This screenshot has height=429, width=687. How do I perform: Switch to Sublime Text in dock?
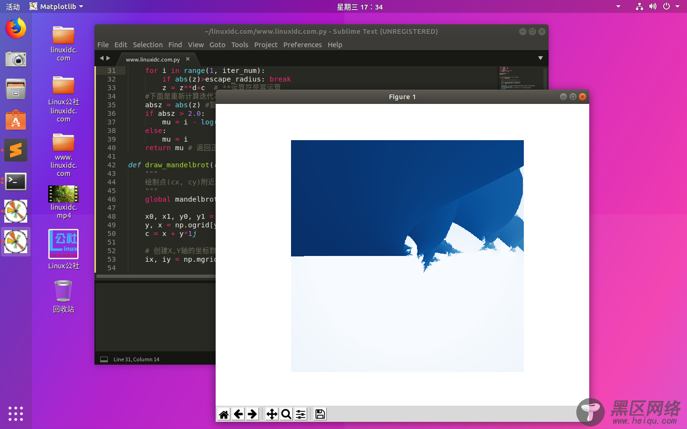coord(16,151)
